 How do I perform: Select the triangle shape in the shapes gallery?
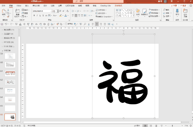[120, 13]
